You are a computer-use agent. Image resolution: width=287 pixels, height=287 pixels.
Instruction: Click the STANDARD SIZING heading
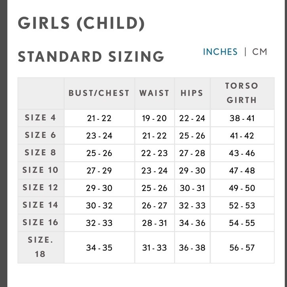pos(91,56)
